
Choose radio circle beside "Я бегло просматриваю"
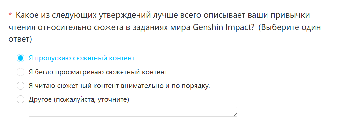[21, 72]
